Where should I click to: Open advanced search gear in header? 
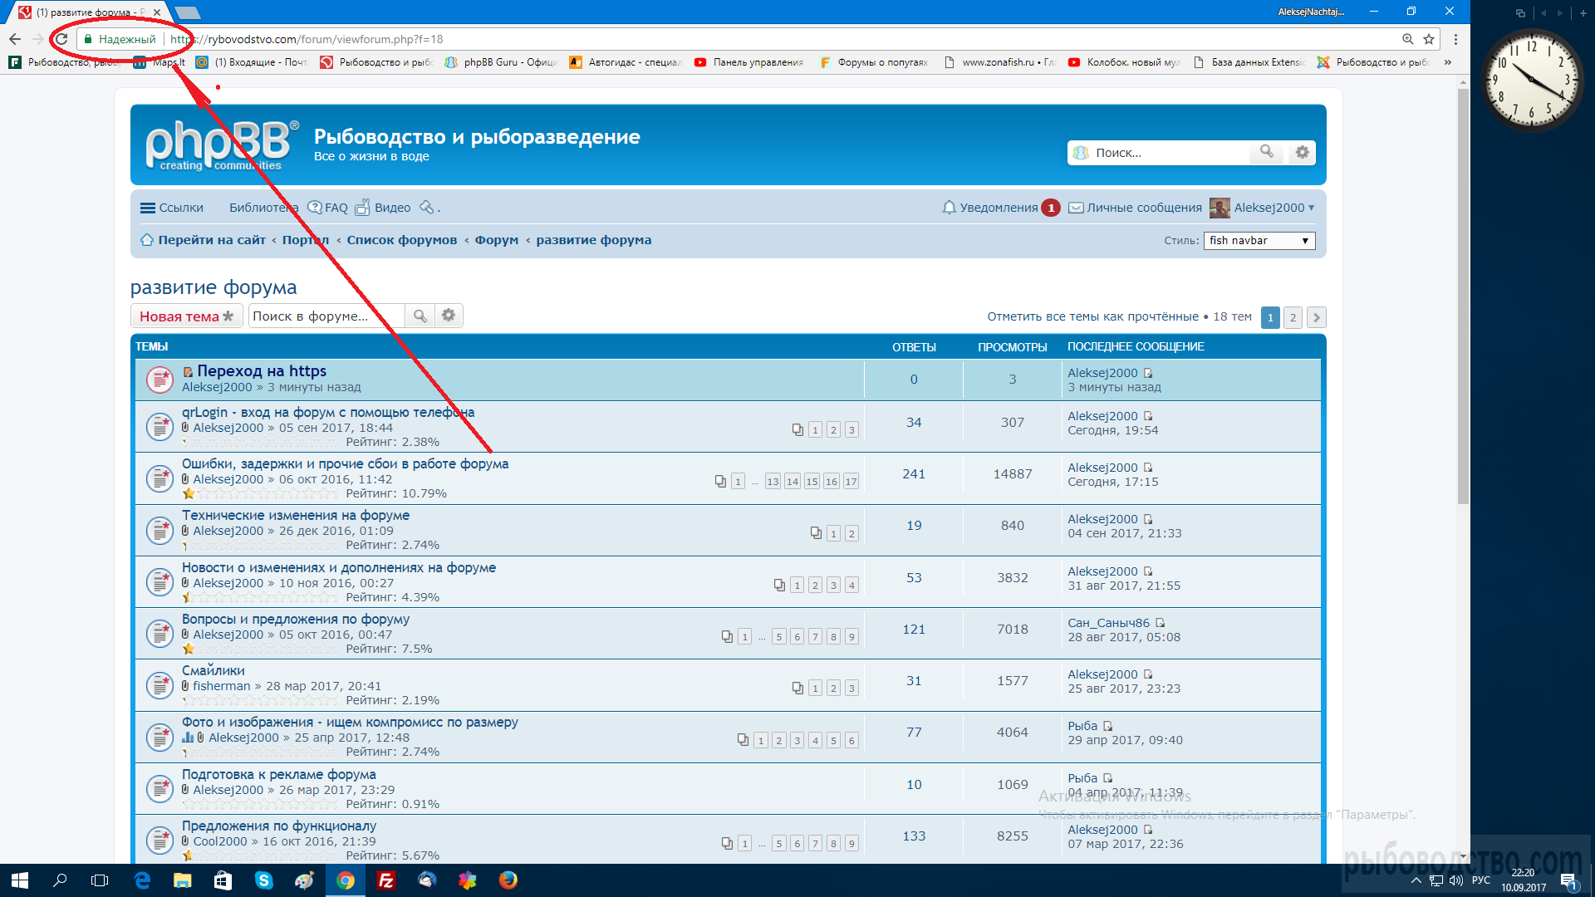[x=1302, y=152]
